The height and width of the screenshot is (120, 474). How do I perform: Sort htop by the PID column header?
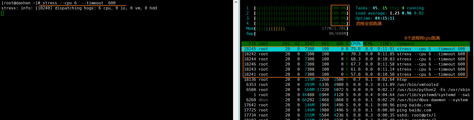point(252,44)
